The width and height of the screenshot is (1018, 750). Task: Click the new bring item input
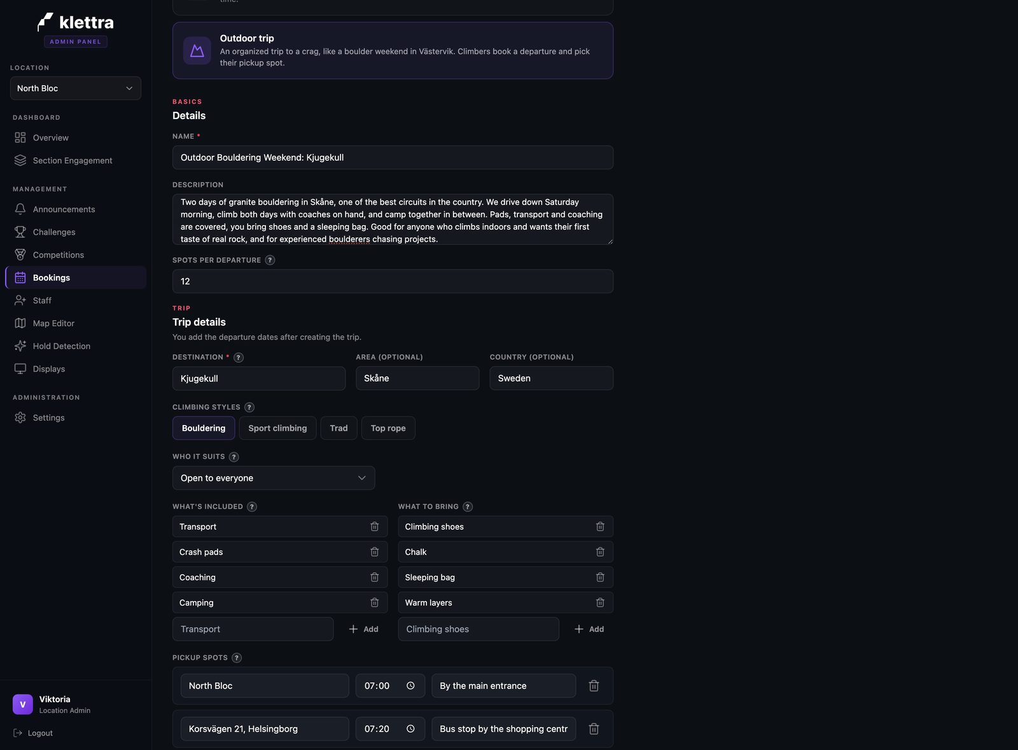click(478, 629)
